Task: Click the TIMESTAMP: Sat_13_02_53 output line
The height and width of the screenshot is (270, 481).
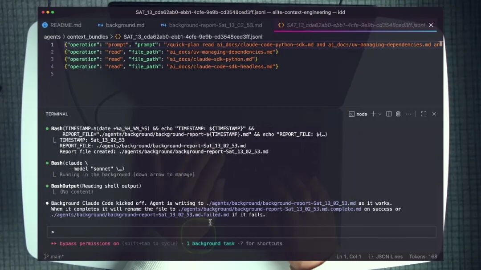Action: tap(92, 140)
